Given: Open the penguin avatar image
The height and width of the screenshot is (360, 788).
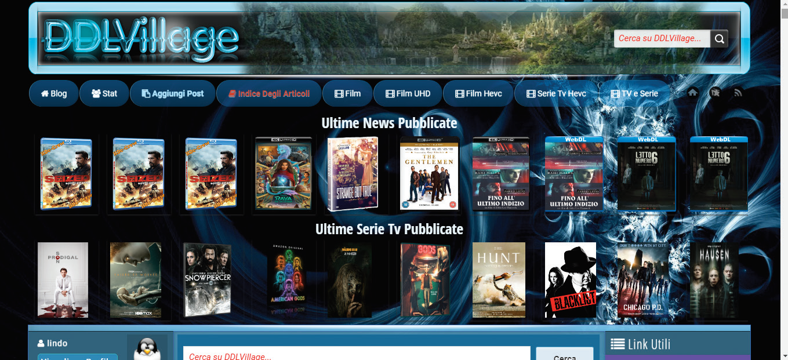Looking at the screenshot, I should [x=147, y=347].
